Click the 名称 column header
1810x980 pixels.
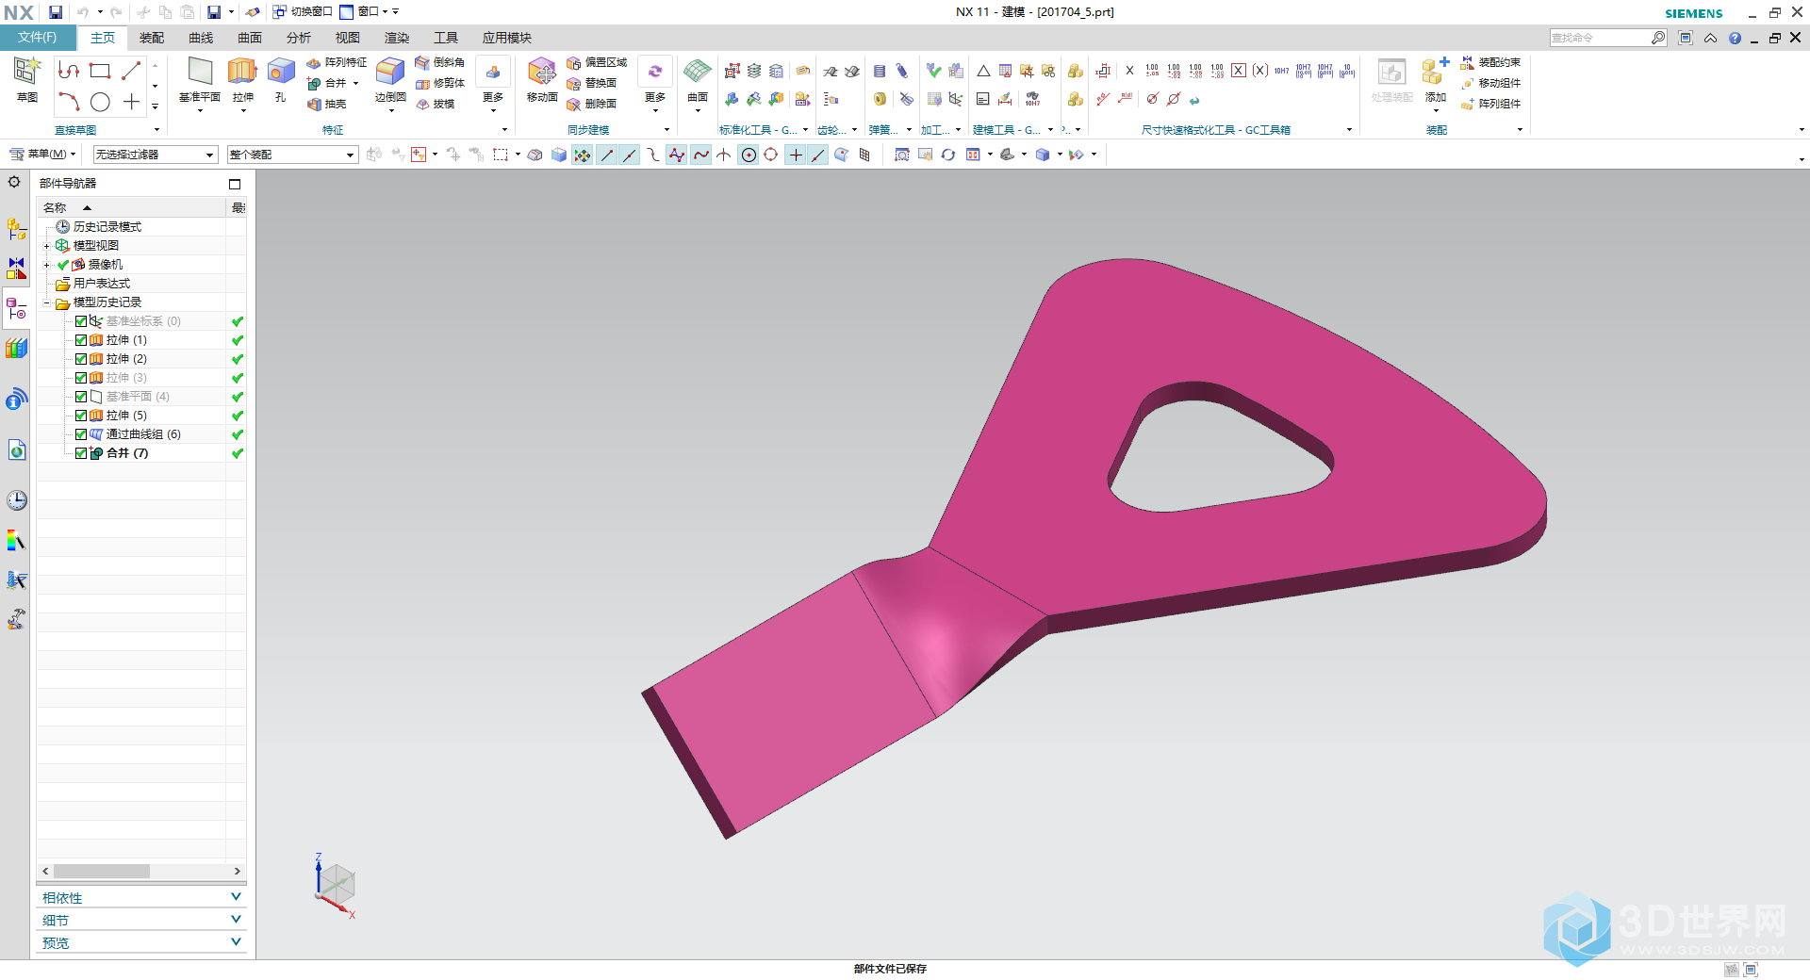(132, 207)
